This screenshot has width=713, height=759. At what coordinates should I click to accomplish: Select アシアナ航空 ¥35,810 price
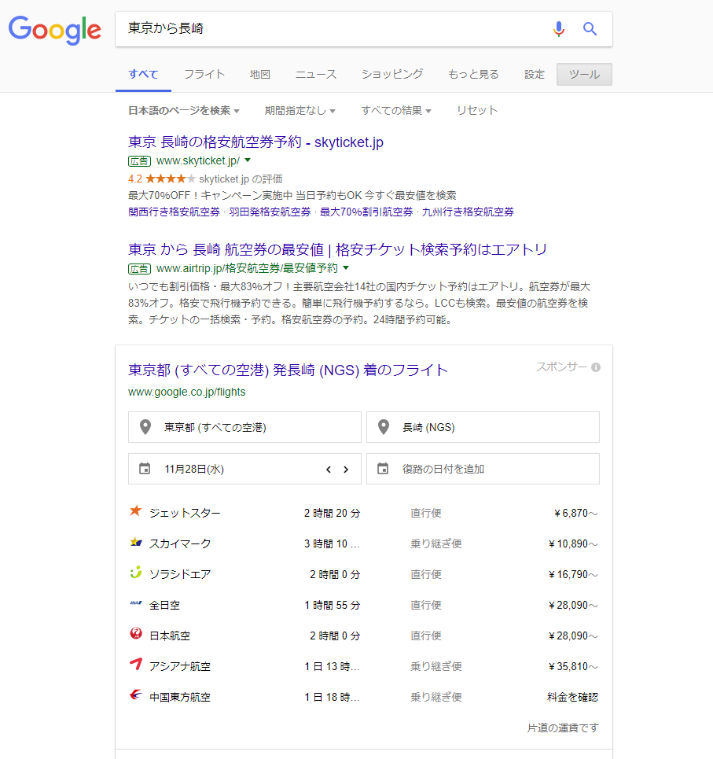pos(573,666)
